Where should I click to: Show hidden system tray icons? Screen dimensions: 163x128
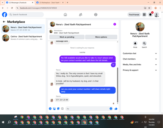pyautogui.click(x=142, y=122)
